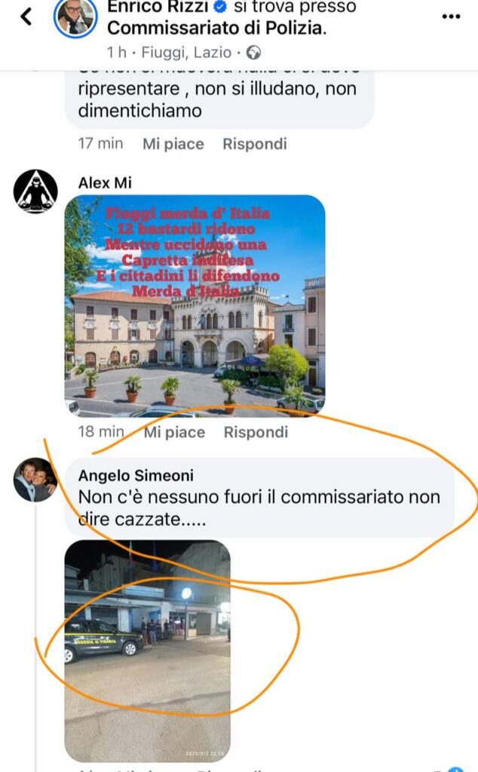The height and width of the screenshot is (772, 478).
Task: Open Alex Mi's profile name link
Action: pyautogui.click(x=105, y=182)
